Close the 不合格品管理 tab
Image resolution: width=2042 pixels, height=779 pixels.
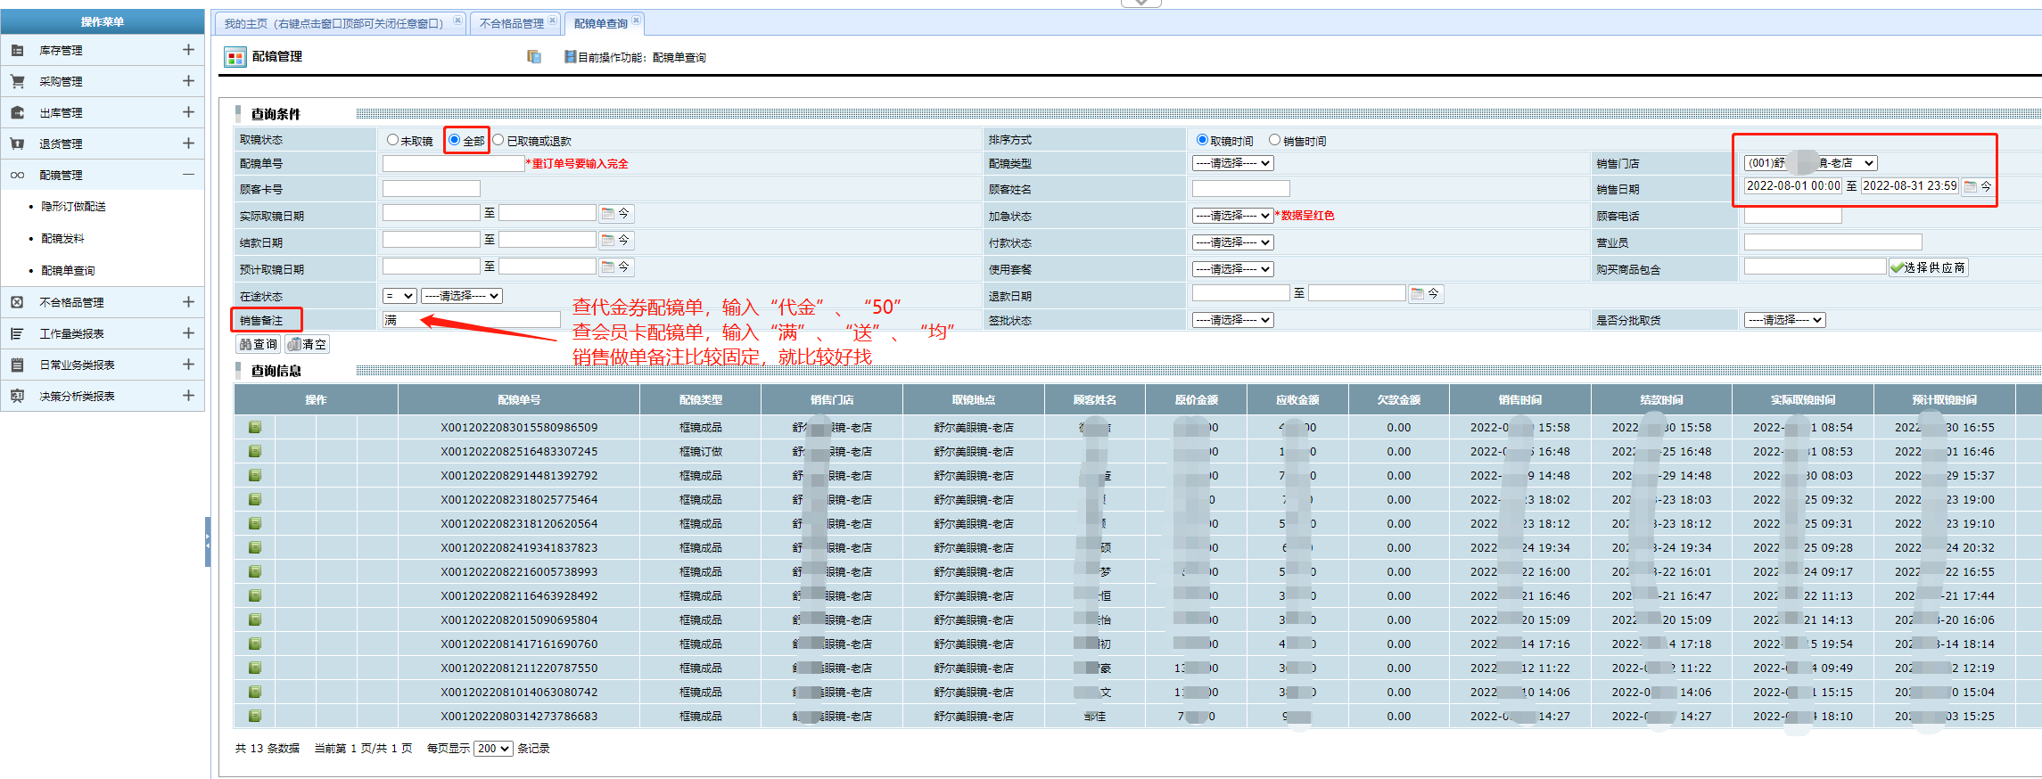pyautogui.click(x=552, y=20)
